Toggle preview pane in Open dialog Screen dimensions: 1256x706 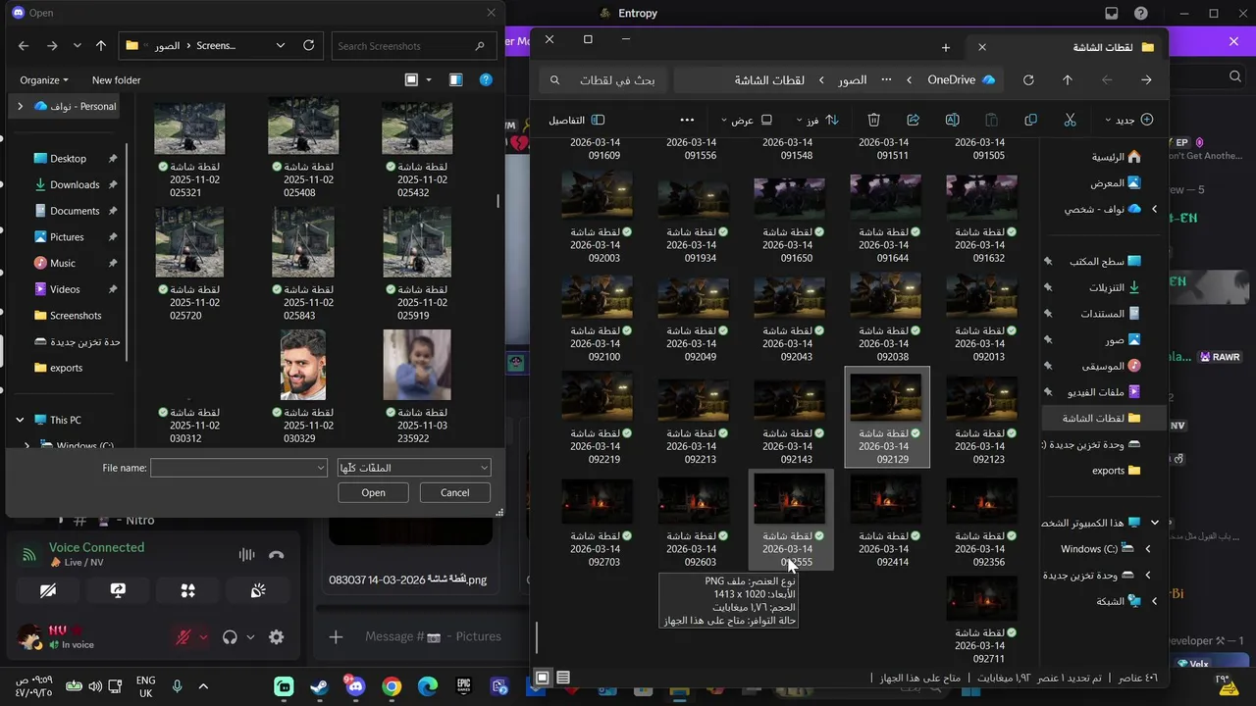coord(455,80)
